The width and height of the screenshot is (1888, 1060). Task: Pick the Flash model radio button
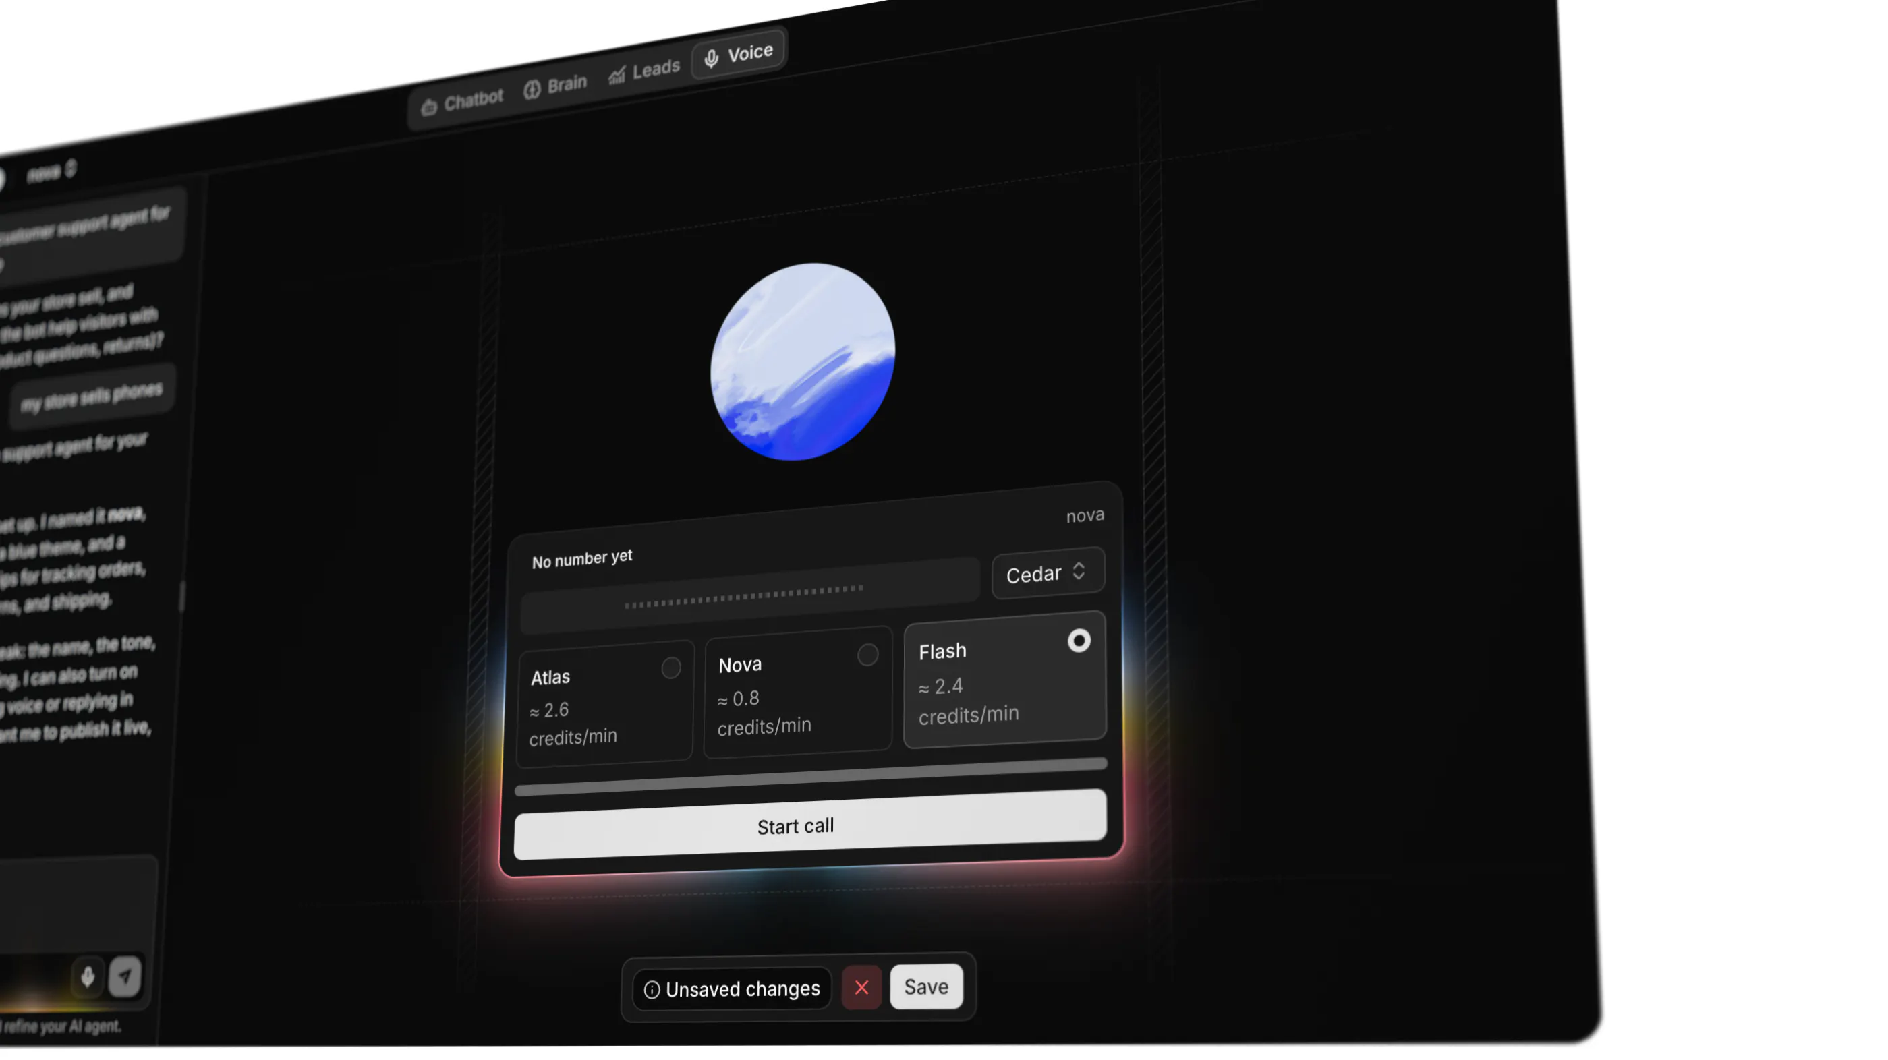(x=1079, y=641)
